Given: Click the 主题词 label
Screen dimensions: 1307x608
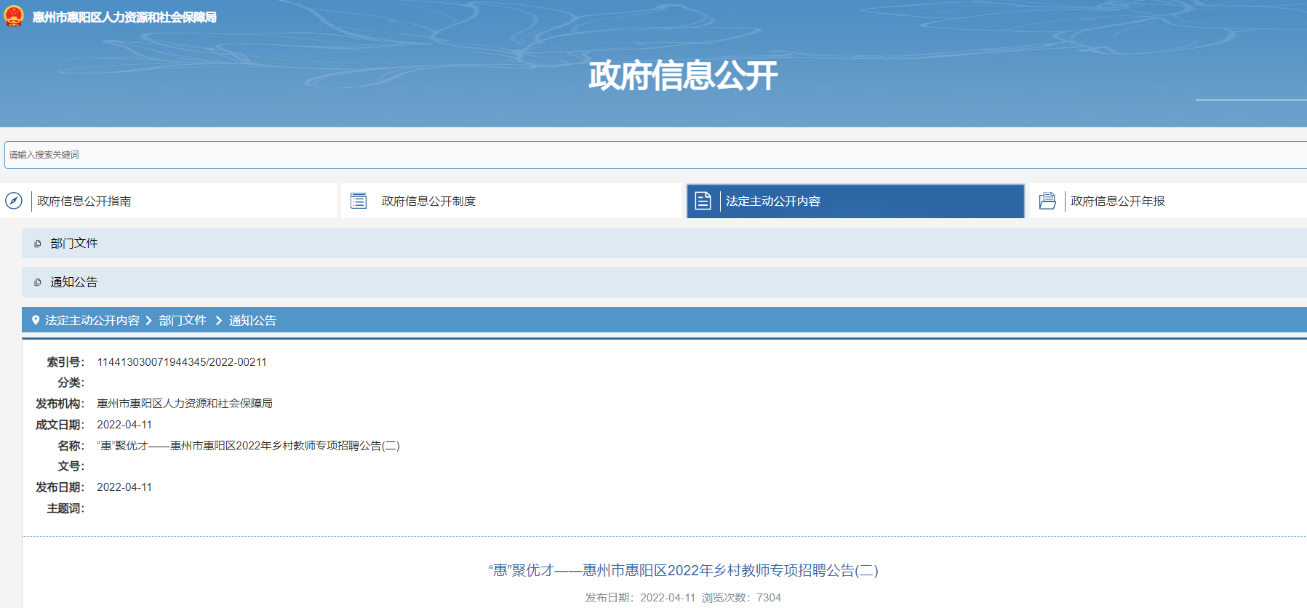Looking at the screenshot, I should 65,508.
